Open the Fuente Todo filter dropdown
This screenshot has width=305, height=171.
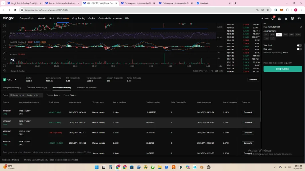[73, 95]
